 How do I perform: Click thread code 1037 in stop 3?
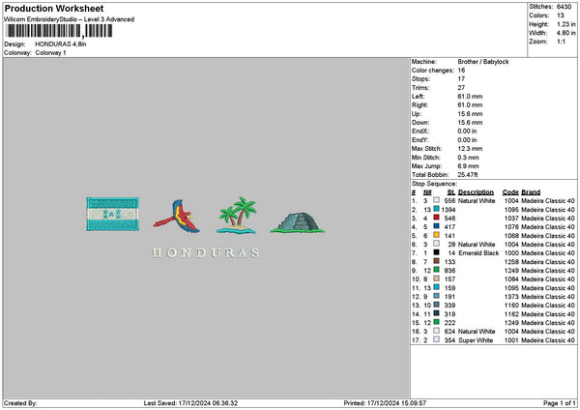point(511,219)
